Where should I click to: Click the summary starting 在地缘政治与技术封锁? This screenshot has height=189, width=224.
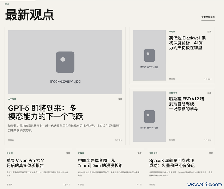tap(109, 174)
